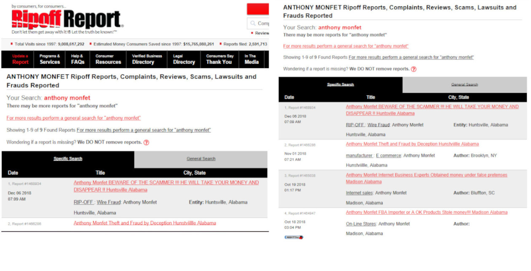Click the red question mark icon in the left screenshot
This screenshot has height=271, width=531.
coord(146,142)
